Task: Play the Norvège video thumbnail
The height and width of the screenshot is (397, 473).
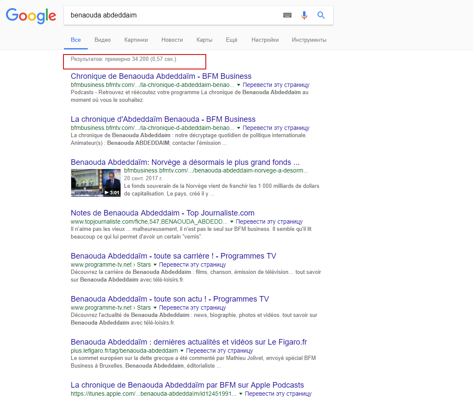Action: (x=95, y=183)
